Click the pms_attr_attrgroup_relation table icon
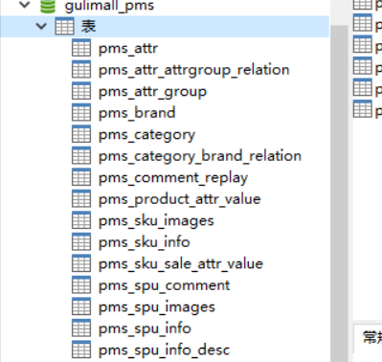382x362 pixels. pos(81,69)
